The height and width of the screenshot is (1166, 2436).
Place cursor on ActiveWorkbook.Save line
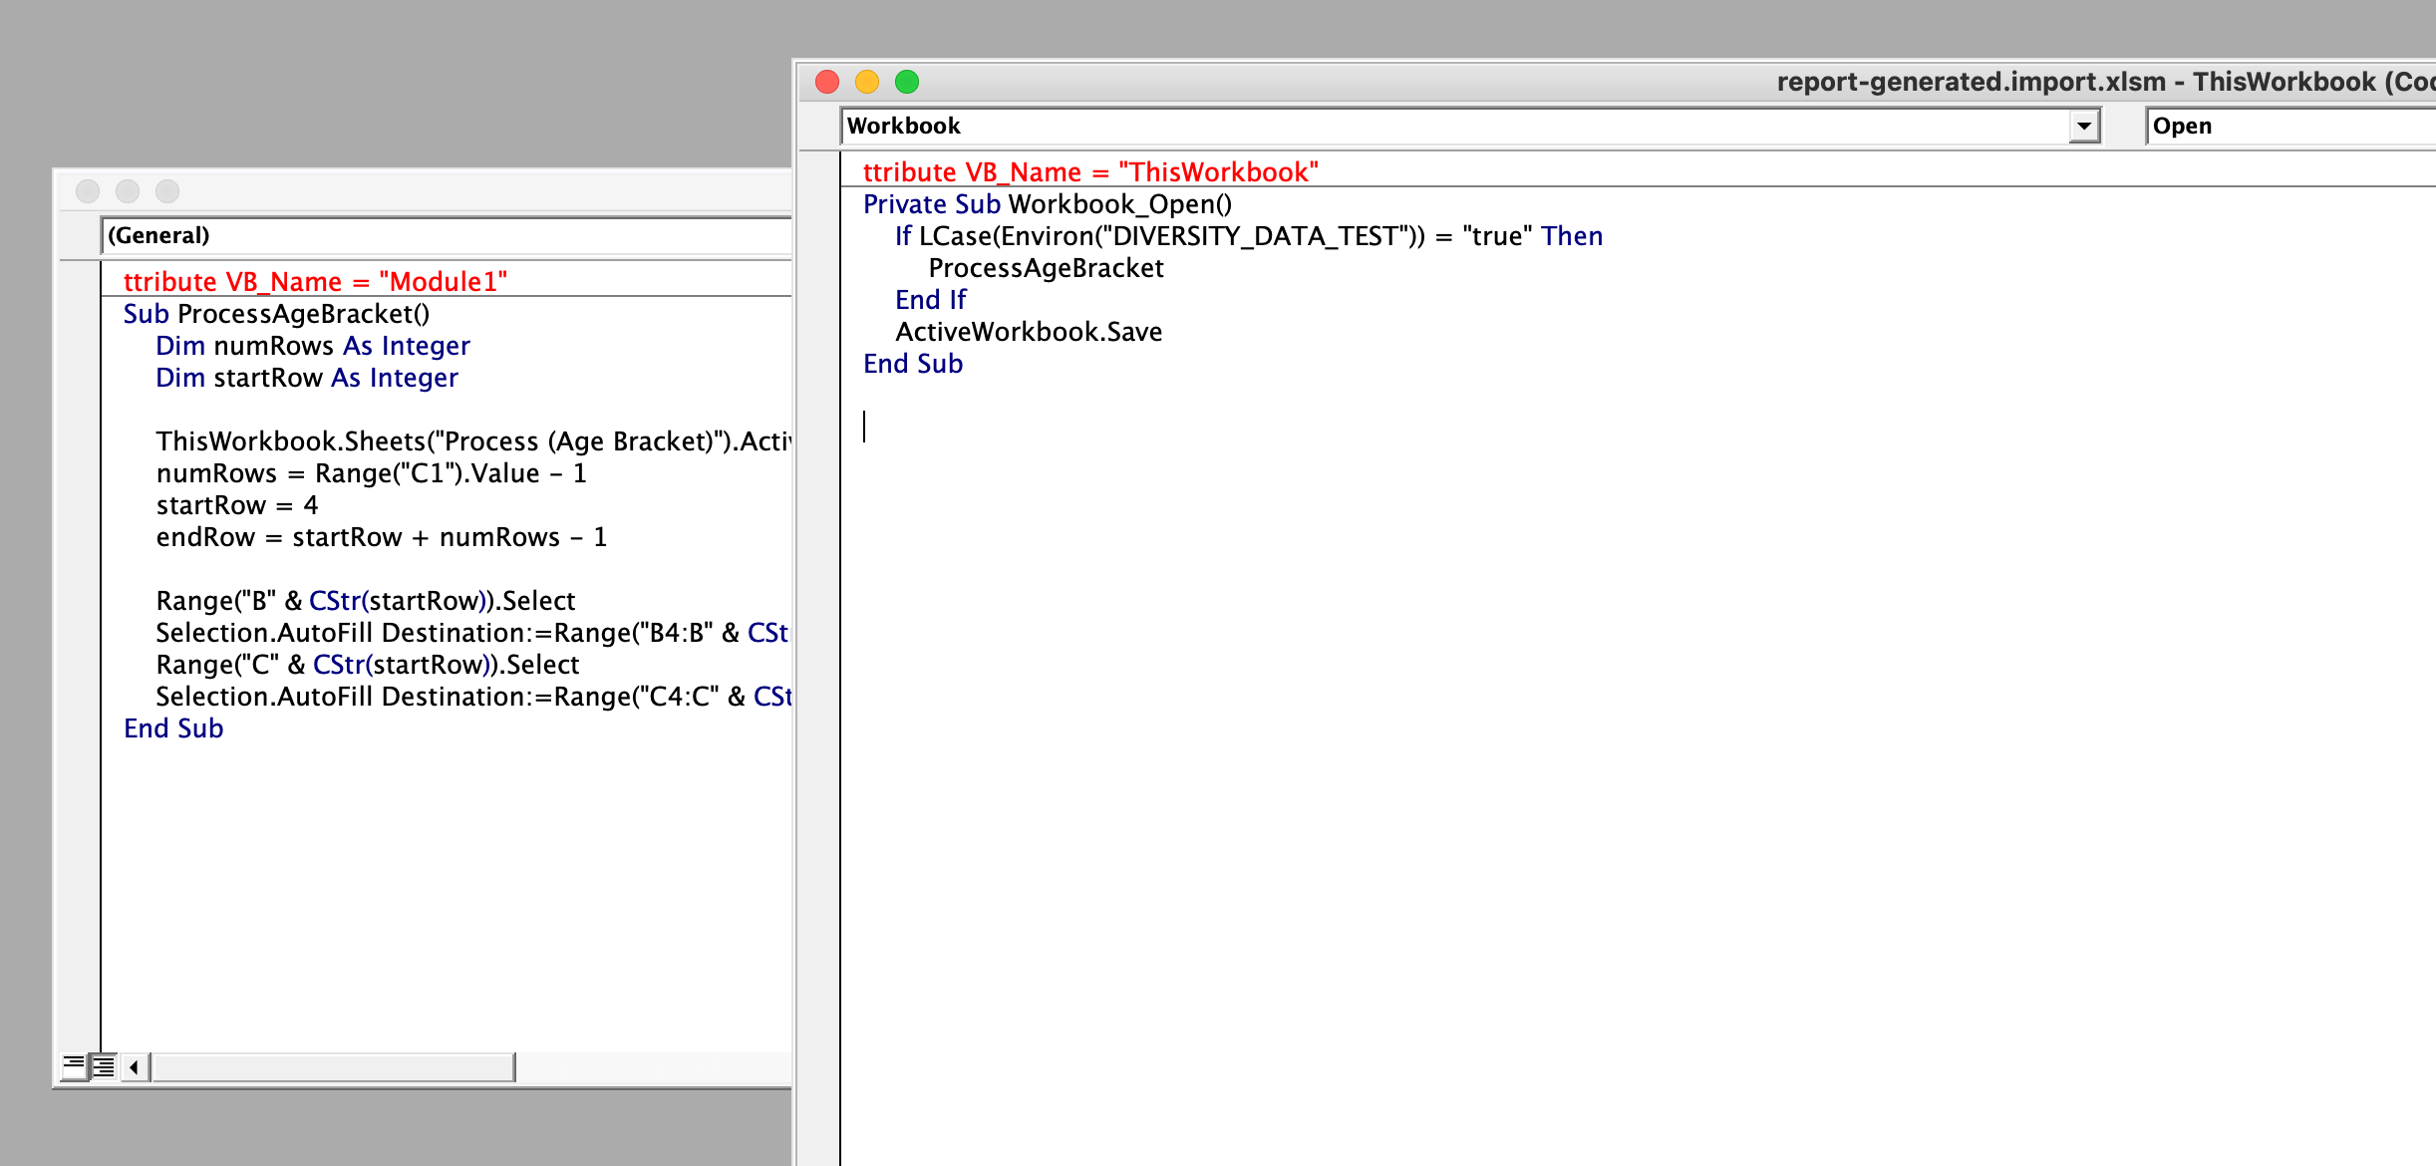pyautogui.click(x=1027, y=331)
